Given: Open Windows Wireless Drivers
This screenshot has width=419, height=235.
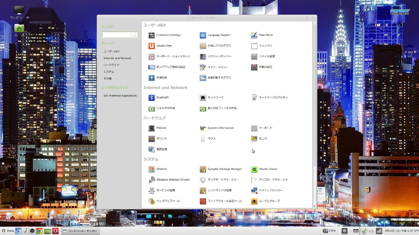Looking at the screenshot, I should coord(169,180).
